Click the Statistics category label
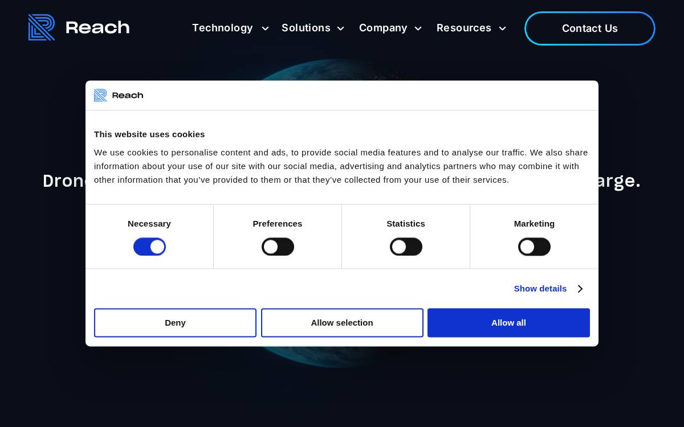This screenshot has width=684, height=427. 406,224
